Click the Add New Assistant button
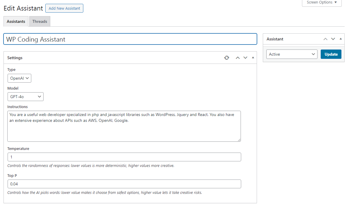The image size is (347, 205). pyautogui.click(x=64, y=8)
